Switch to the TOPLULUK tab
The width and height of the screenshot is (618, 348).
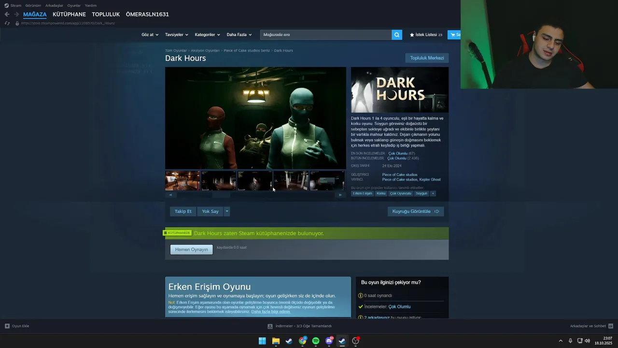pyautogui.click(x=106, y=14)
